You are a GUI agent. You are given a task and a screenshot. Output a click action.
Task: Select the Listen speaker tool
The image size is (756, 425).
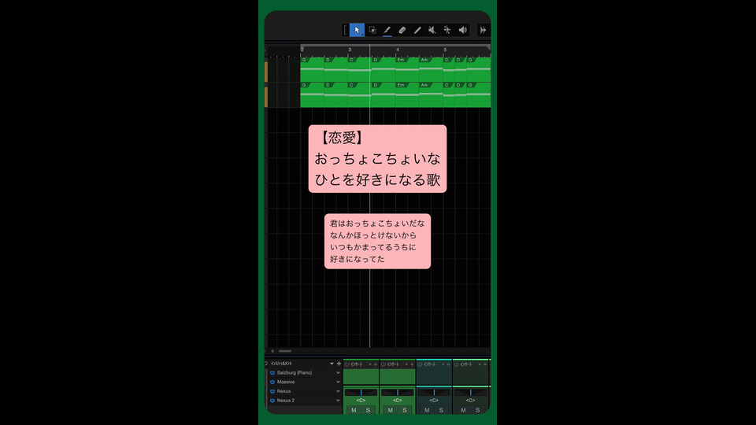(463, 30)
